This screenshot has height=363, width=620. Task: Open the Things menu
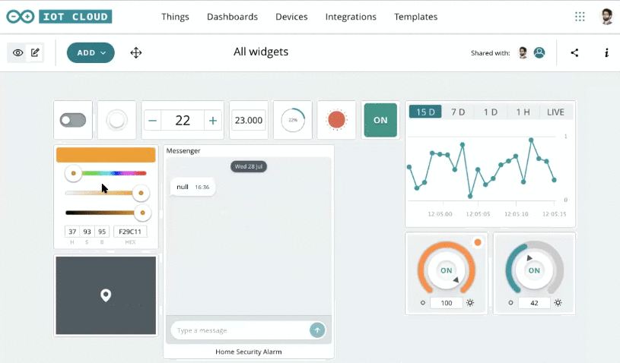coord(175,17)
